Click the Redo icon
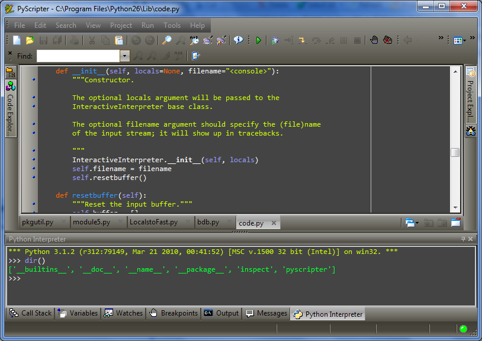 (x=150, y=40)
